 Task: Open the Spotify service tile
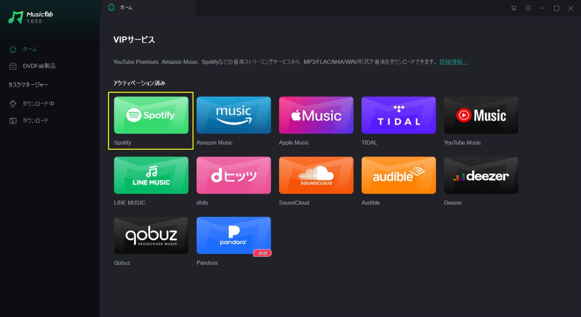pos(151,115)
